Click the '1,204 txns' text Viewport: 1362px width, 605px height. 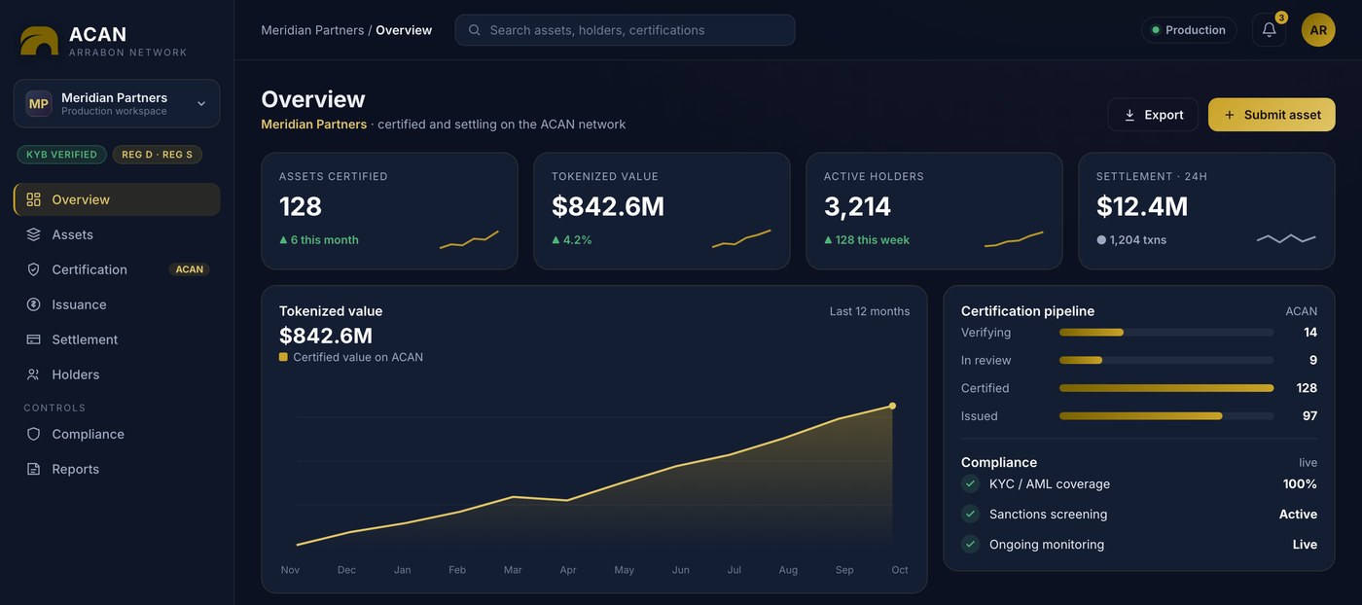click(1138, 239)
